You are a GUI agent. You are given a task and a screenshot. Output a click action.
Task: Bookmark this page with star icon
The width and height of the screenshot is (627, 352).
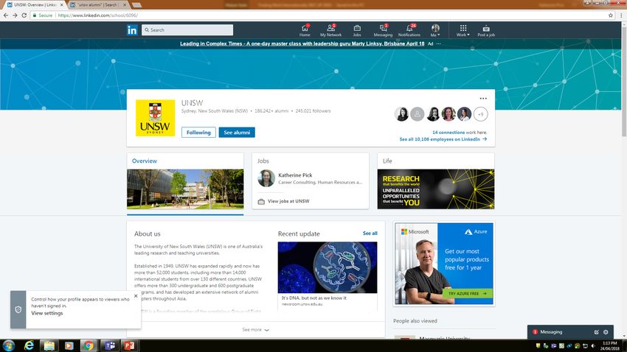611,15
